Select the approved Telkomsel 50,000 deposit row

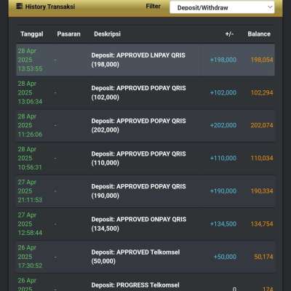145,257
